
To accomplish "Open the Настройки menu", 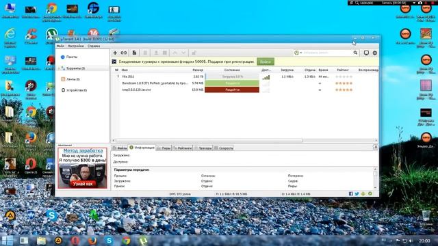I will pyautogui.click(x=76, y=46).
